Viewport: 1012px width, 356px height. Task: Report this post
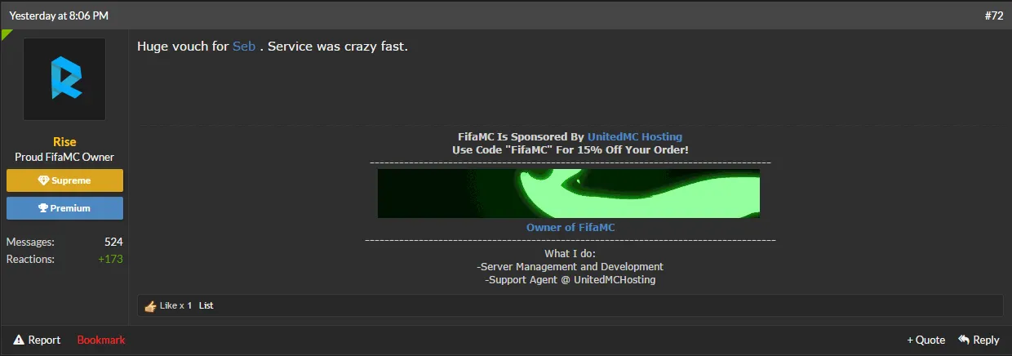37,340
